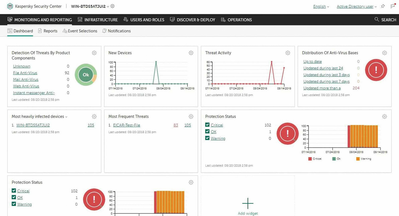Open device WIN-BTDS5ATJUI2 in infected devices list
Image resolution: width=399 pixels, height=216 pixels.
(x=33, y=125)
